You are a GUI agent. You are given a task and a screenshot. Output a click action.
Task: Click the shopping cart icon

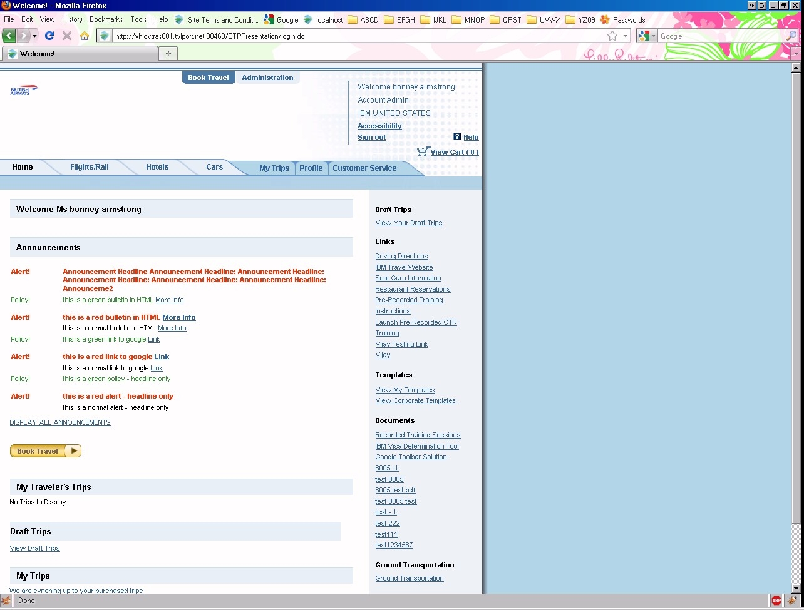[x=423, y=151]
